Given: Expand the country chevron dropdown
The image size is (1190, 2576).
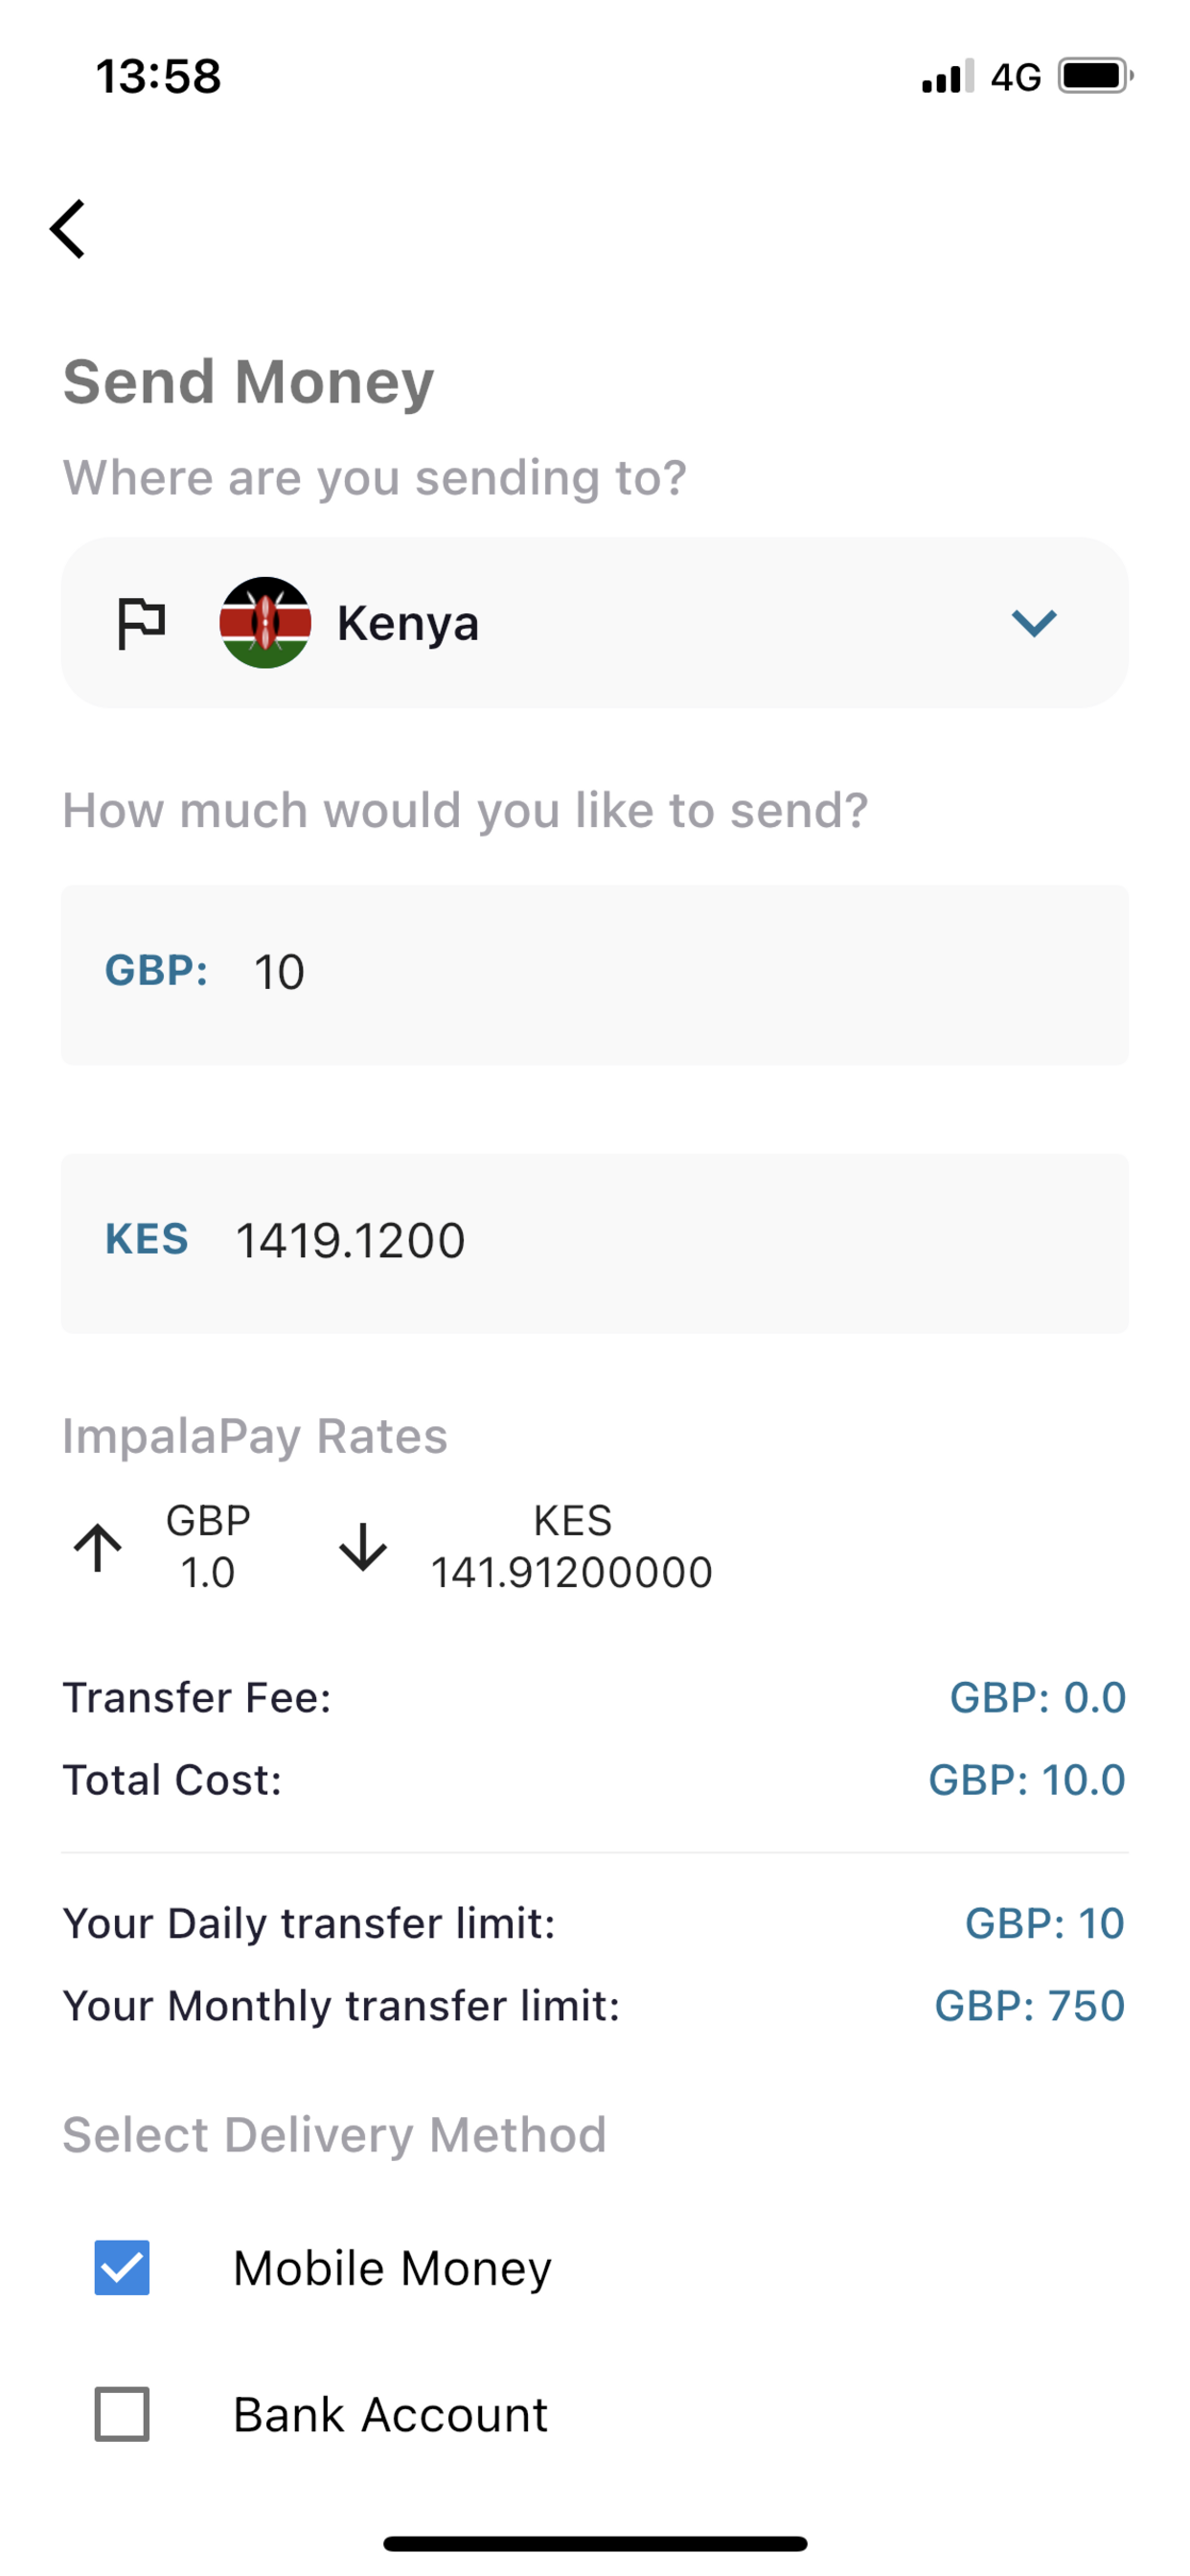Looking at the screenshot, I should 1034,623.
